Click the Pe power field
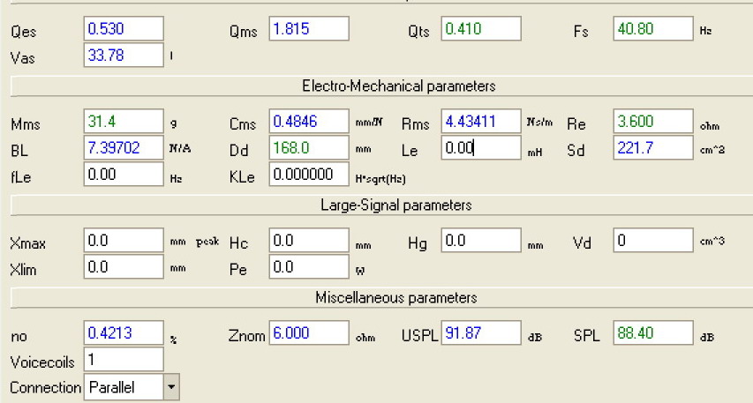 308,268
